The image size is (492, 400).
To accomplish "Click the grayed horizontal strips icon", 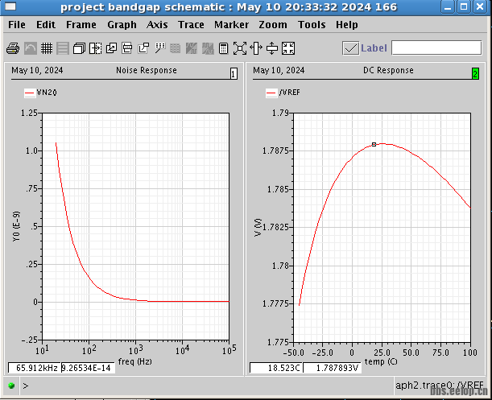I will click(63, 48).
